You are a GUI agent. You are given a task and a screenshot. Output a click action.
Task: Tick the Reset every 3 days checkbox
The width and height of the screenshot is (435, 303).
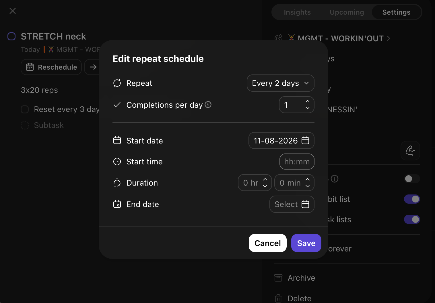25,109
